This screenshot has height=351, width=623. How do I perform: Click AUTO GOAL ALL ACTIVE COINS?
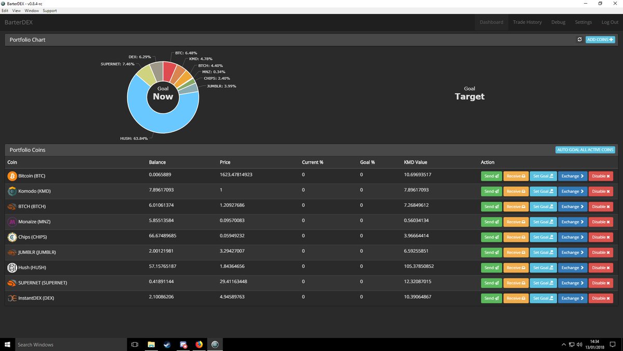pyautogui.click(x=585, y=150)
